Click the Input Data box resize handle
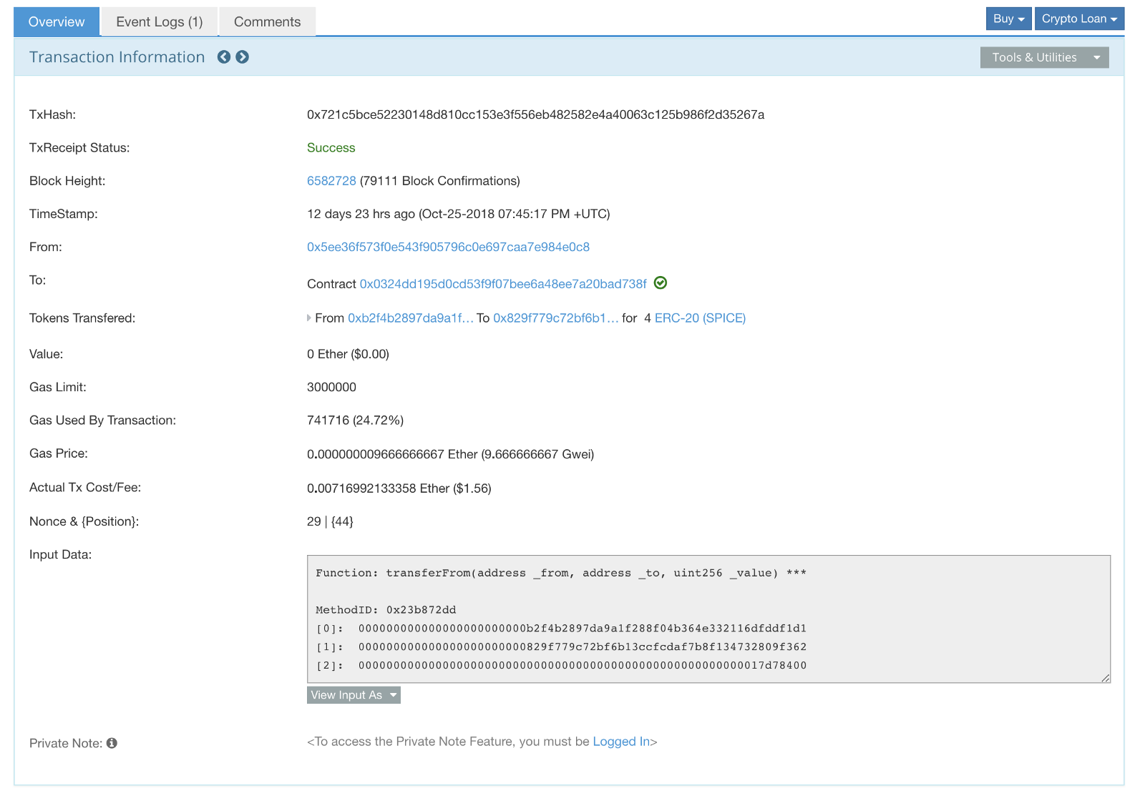The image size is (1145, 801). click(1106, 678)
